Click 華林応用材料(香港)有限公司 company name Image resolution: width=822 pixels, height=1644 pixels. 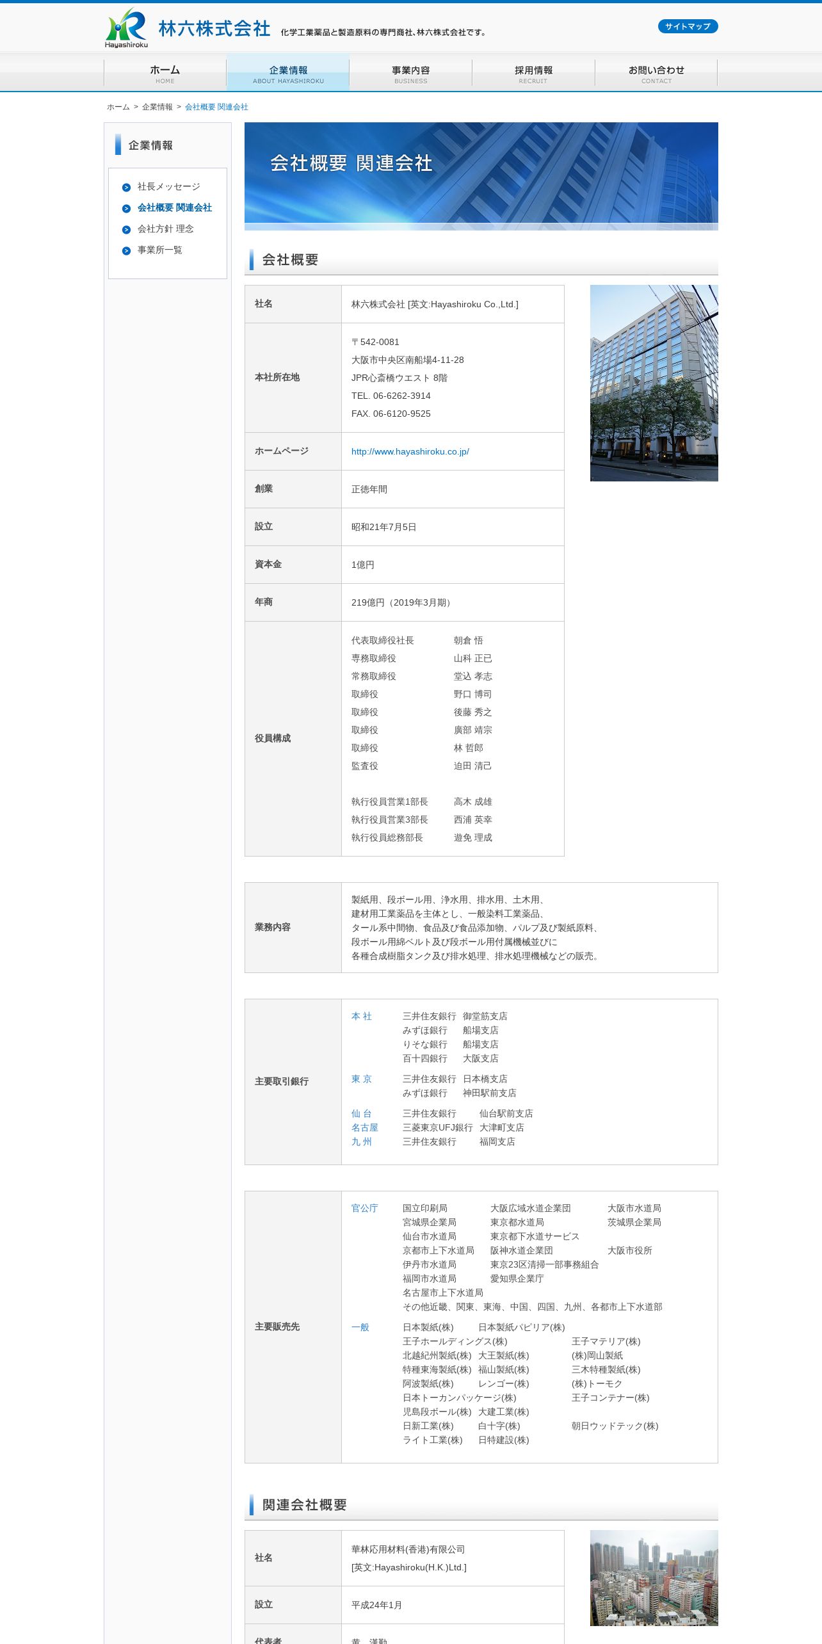408,1549
